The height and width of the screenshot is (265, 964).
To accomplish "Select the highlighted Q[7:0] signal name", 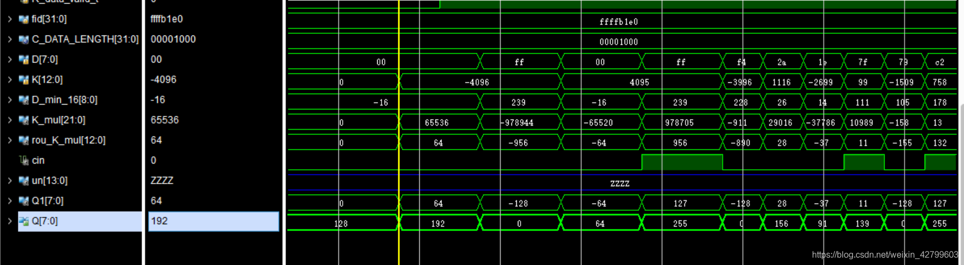I will [x=45, y=221].
